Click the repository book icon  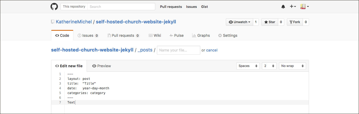53,22
